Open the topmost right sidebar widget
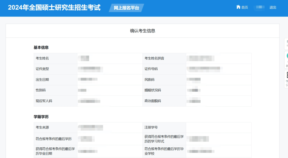288x158 pixels. point(287,44)
